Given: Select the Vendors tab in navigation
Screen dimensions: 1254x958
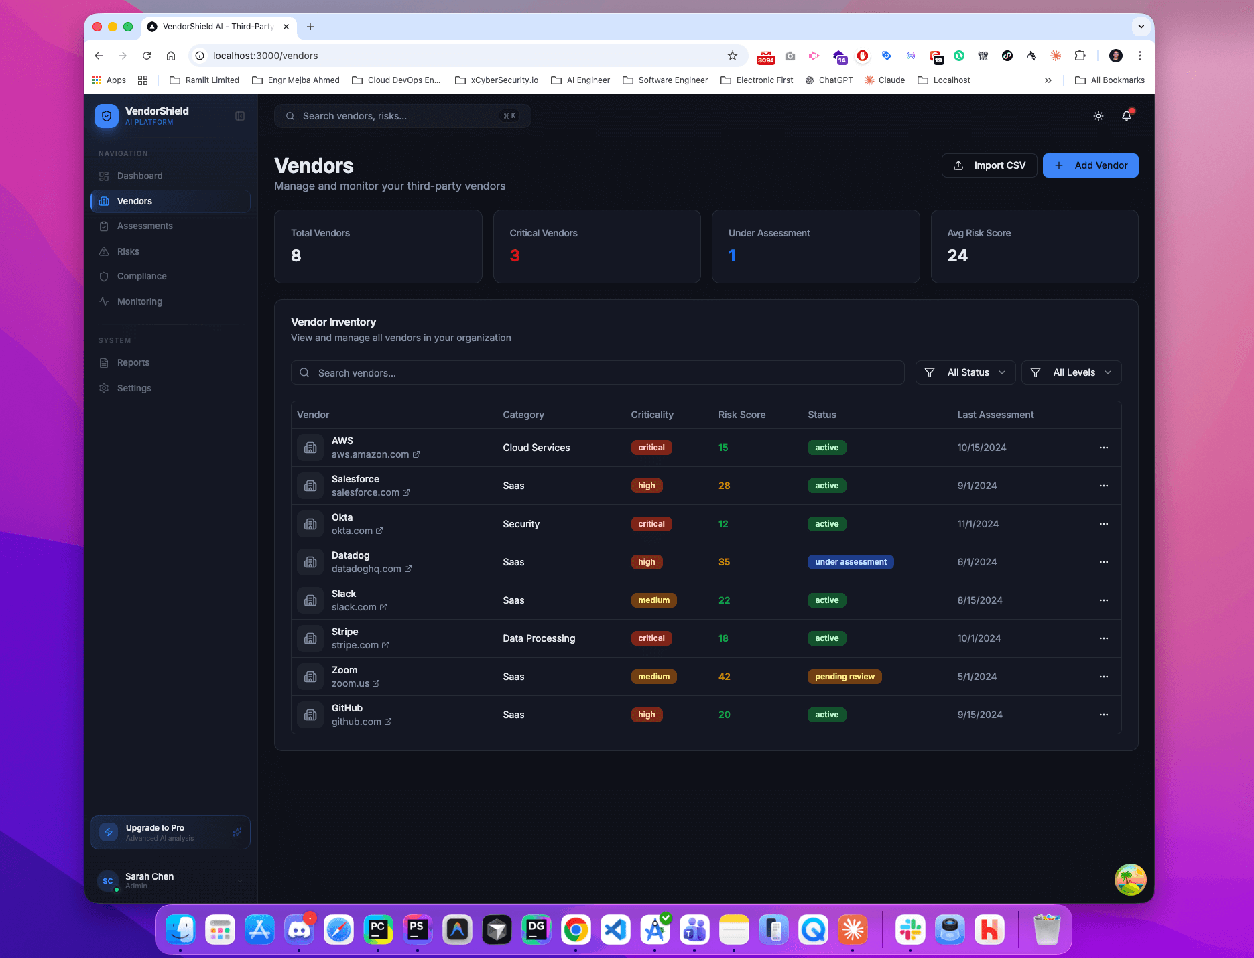Looking at the screenshot, I should coord(135,201).
